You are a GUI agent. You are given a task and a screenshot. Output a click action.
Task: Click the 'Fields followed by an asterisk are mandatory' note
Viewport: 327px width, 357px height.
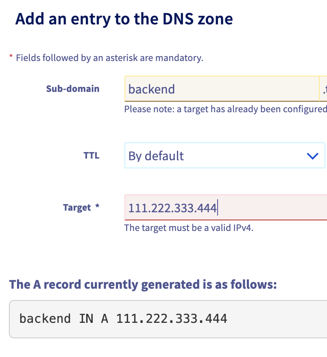109,58
